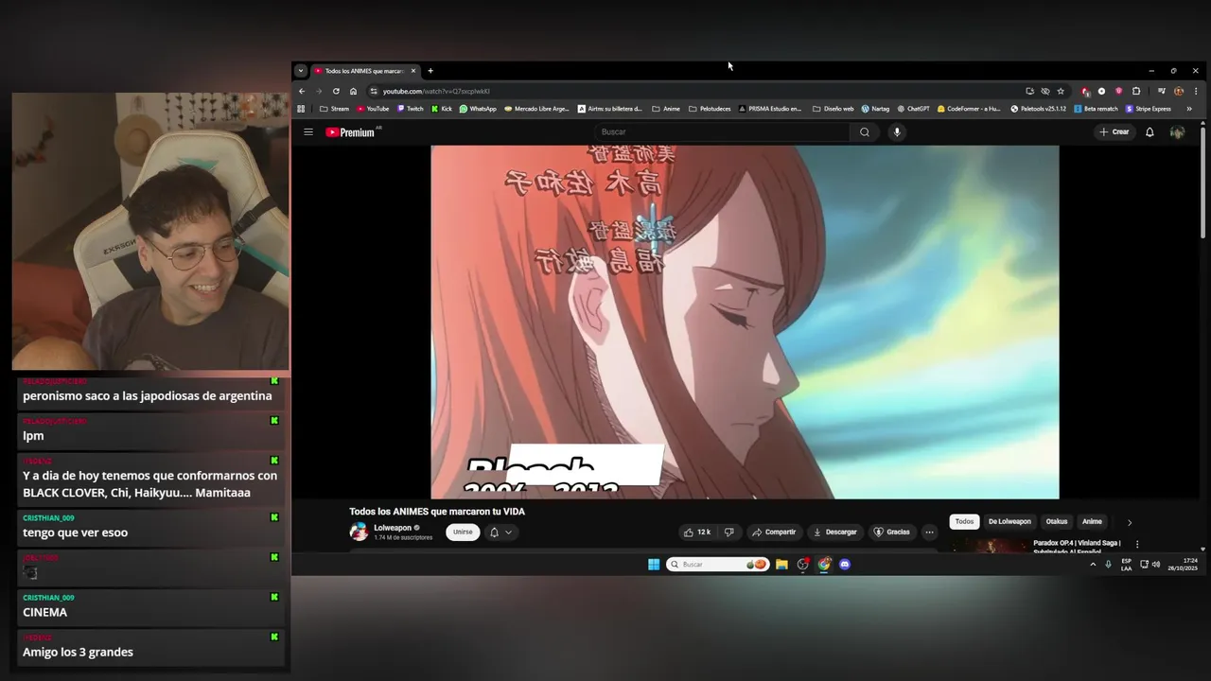Open Lolweapon channel avatar
This screenshot has height=681, width=1211.
pos(359,532)
